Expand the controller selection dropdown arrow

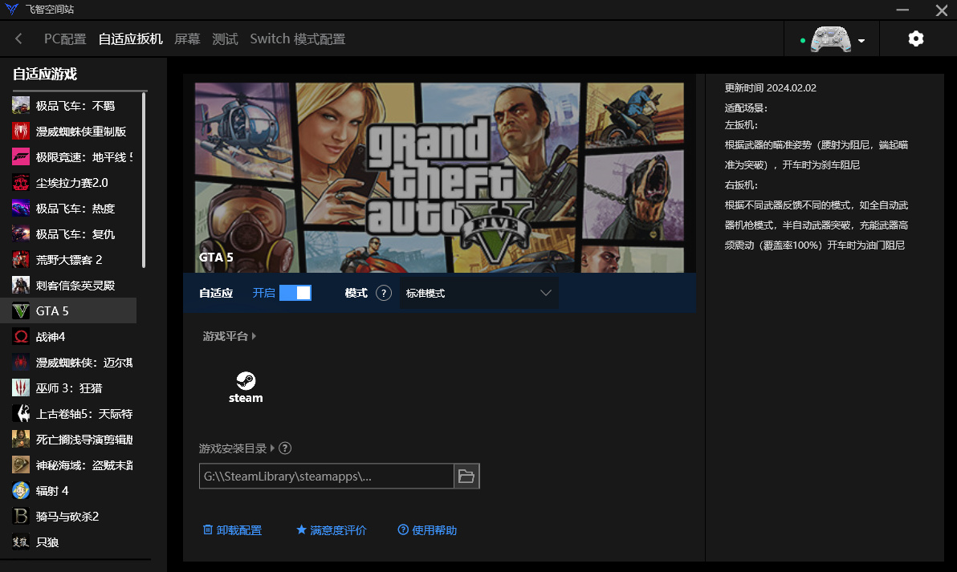point(861,41)
